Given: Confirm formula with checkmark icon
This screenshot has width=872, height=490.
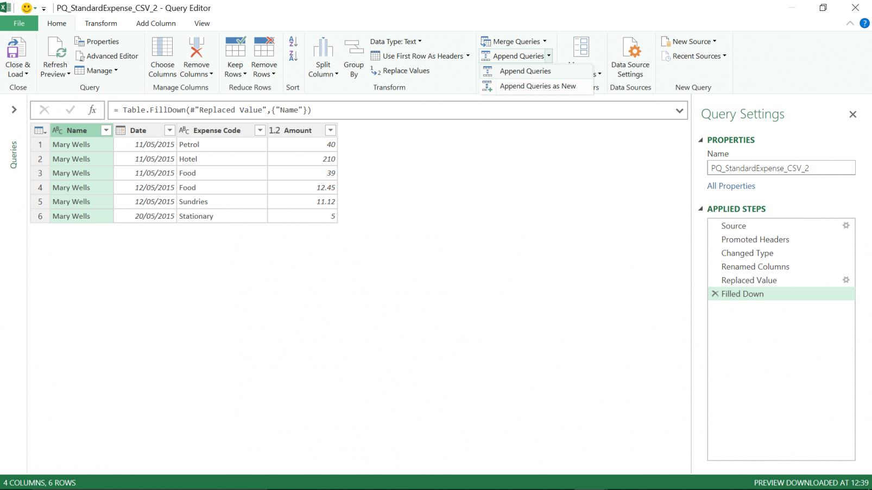Looking at the screenshot, I should (70, 110).
